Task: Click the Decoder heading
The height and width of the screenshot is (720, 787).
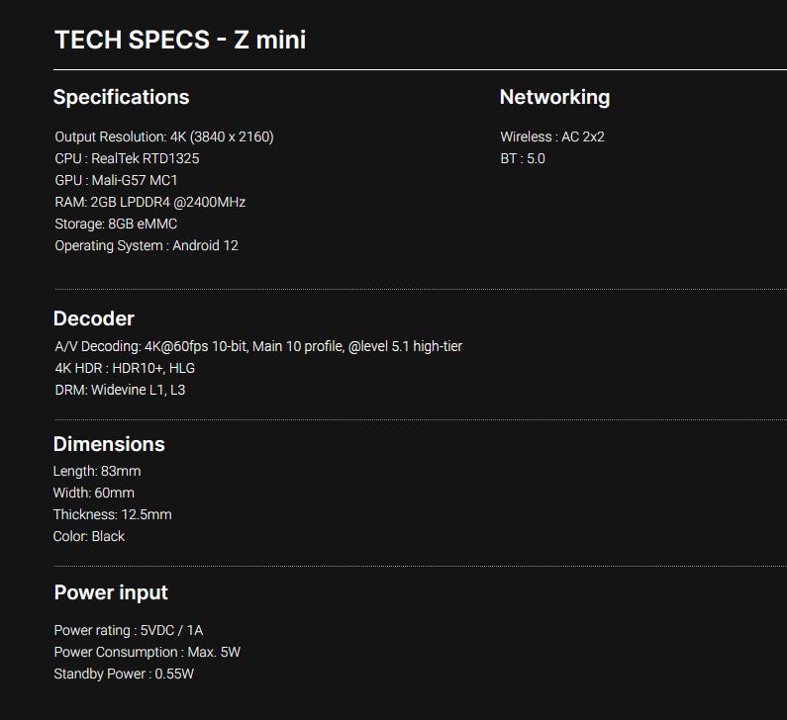Action: click(93, 318)
